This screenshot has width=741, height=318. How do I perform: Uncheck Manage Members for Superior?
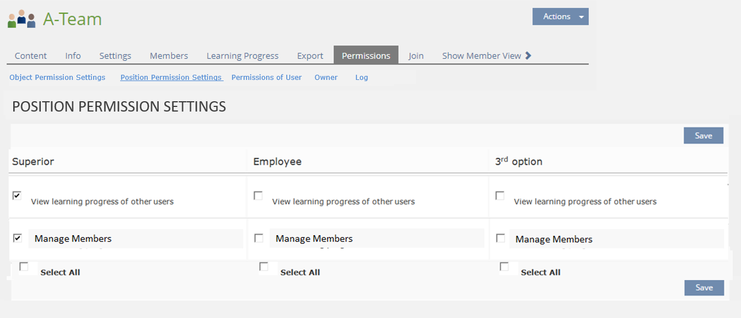tap(17, 238)
